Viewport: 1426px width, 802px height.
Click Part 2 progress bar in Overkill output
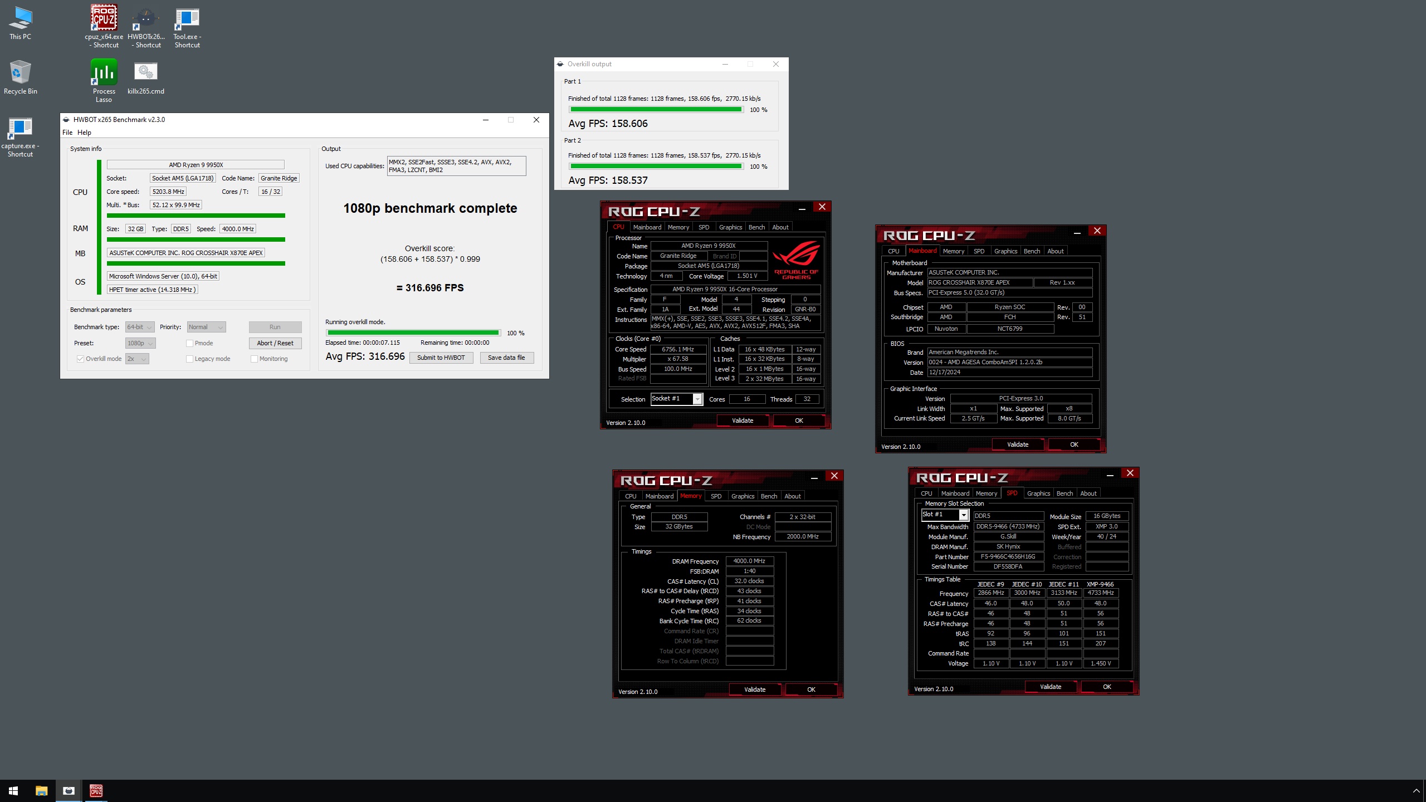pos(656,167)
